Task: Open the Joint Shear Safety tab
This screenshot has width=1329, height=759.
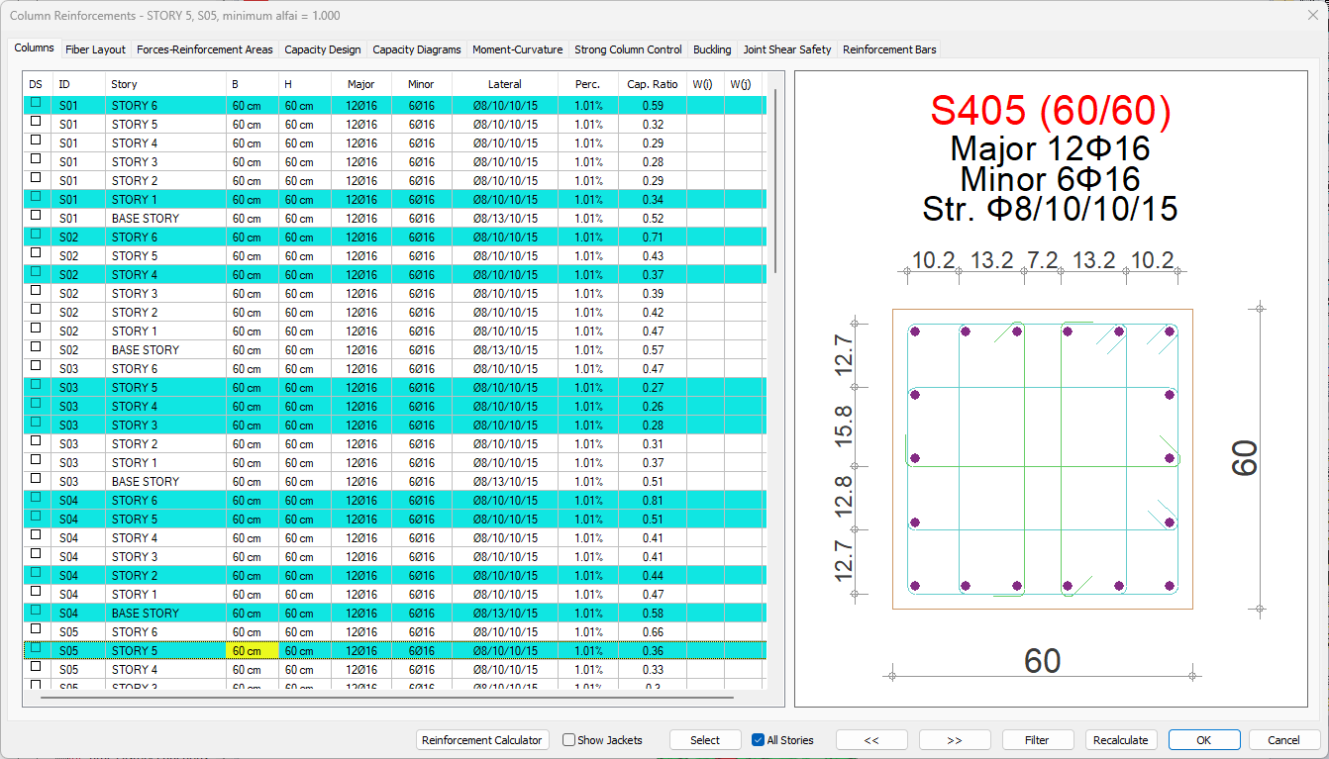Action: coord(787,49)
